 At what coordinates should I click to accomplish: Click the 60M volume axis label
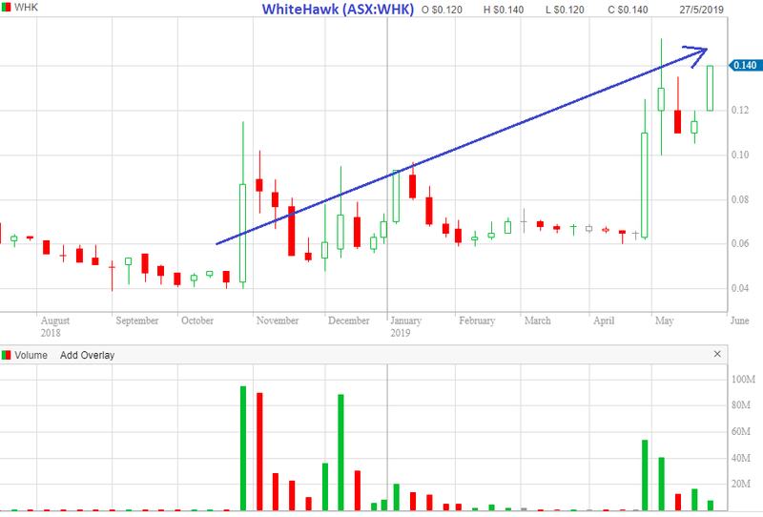click(741, 431)
